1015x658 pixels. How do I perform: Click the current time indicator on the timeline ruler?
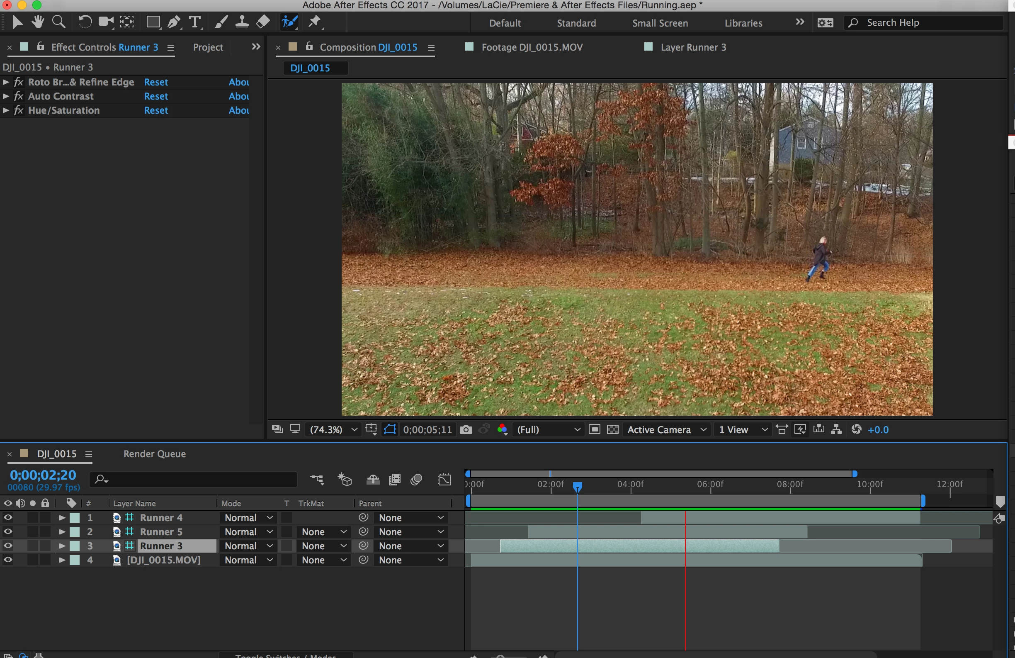[x=577, y=487]
